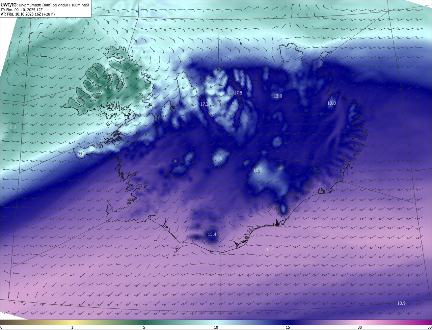The width and height of the screenshot is (432, 330).
Task: Click the colorbar tick label 50
Action: coord(429,327)
